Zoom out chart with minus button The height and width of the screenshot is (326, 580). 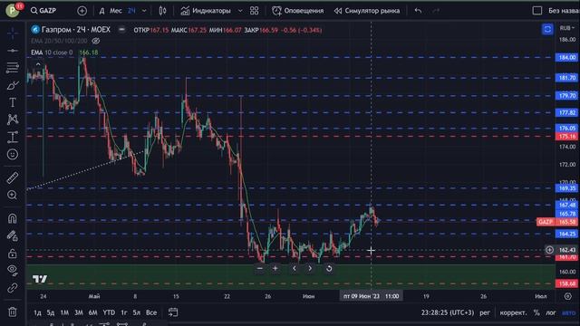click(260, 268)
